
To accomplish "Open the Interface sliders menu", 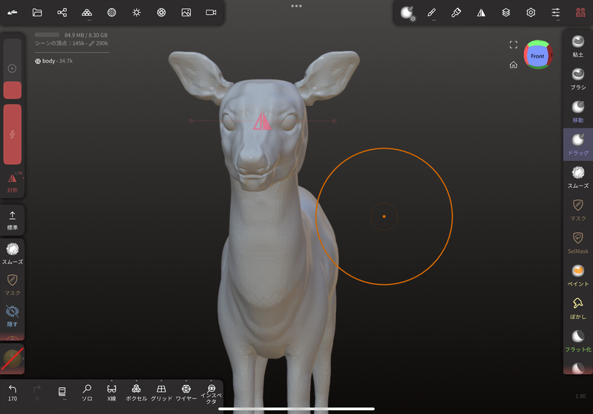I will (556, 13).
